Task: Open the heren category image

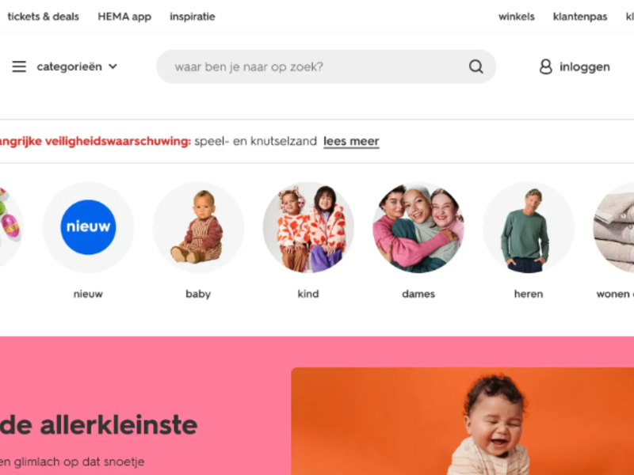Action: (x=529, y=227)
